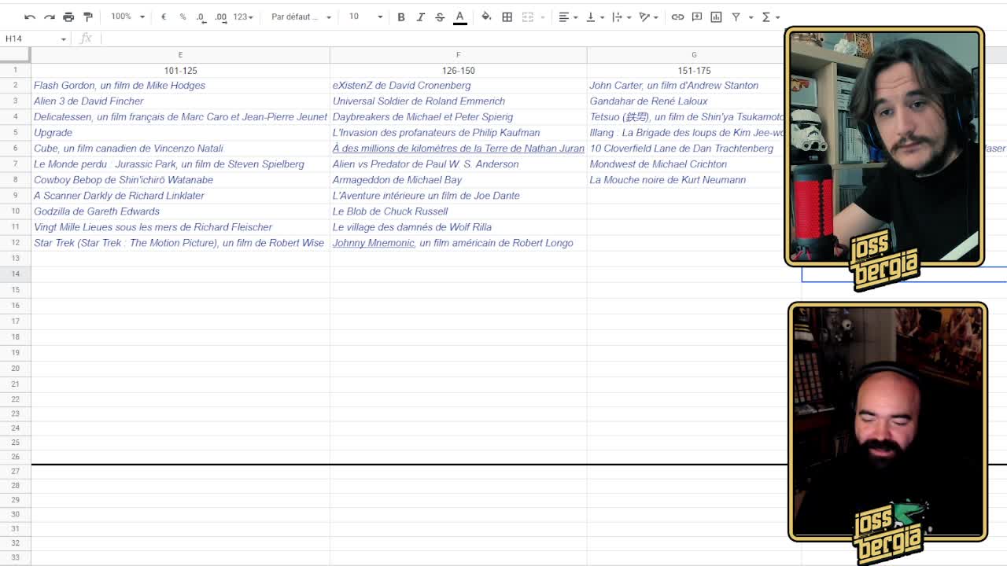Activate the paint format tool
The height and width of the screenshot is (566, 1007).
[88, 17]
